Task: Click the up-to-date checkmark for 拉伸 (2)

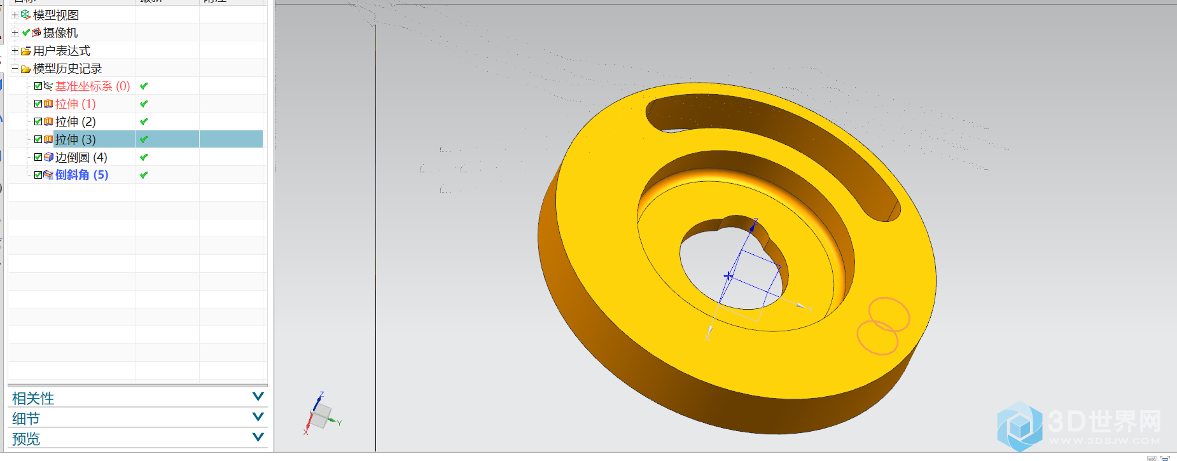Action: [144, 121]
